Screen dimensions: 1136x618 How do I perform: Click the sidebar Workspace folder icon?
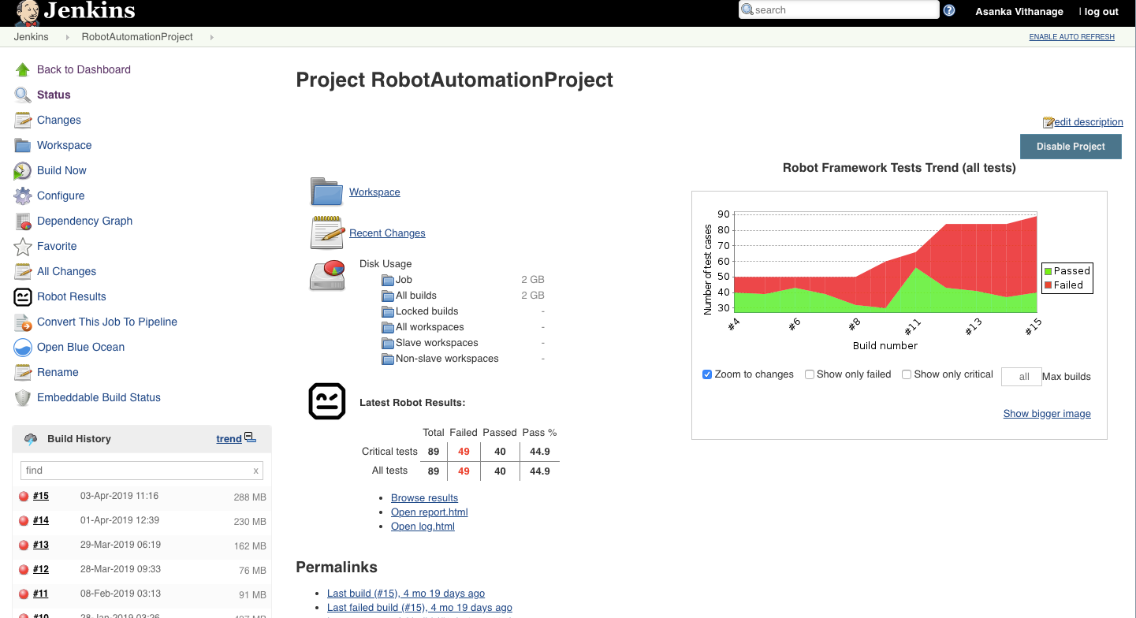pyautogui.click(x=23, y=145)
